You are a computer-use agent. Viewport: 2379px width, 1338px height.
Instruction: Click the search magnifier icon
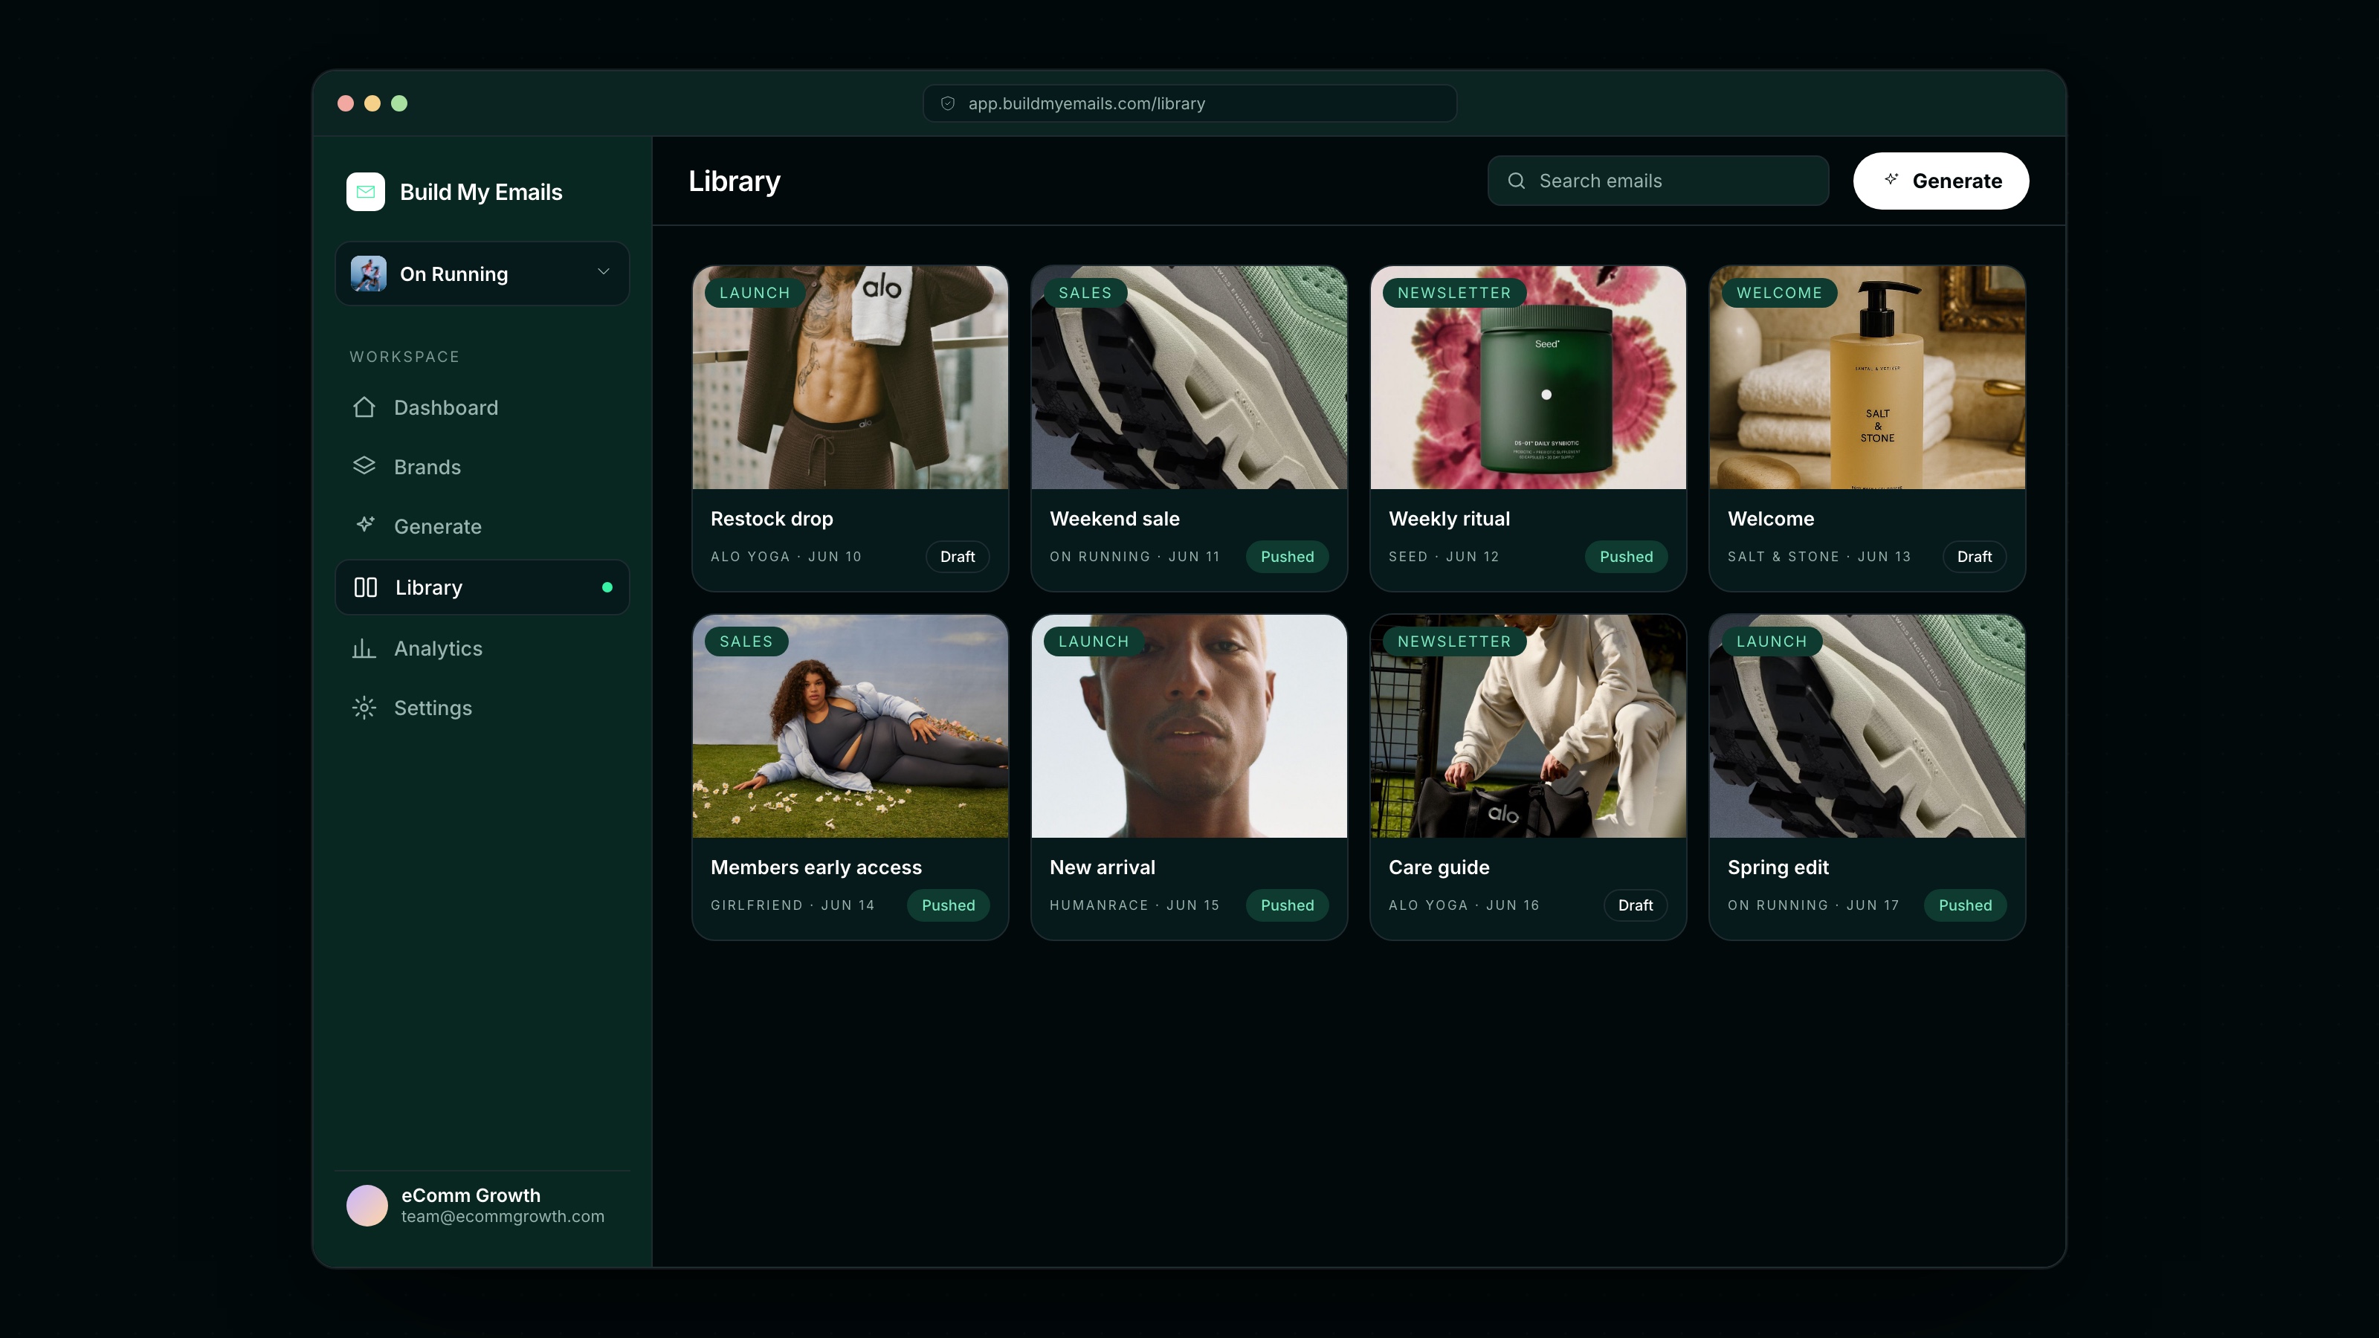tap(1517, 181)
